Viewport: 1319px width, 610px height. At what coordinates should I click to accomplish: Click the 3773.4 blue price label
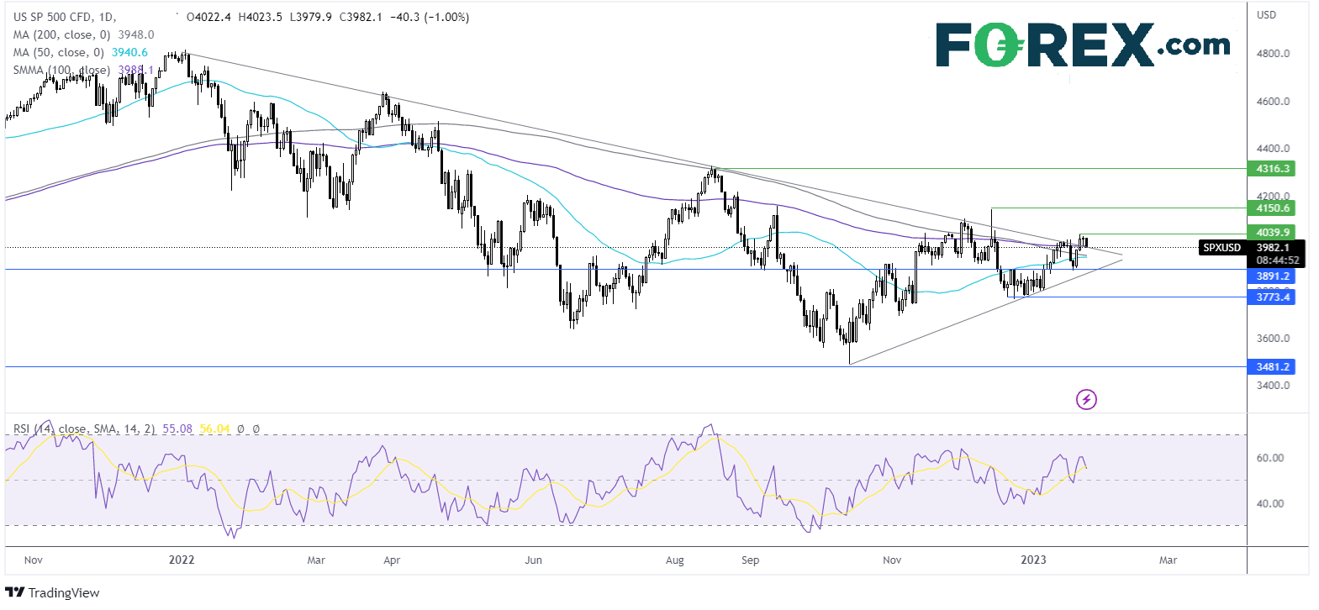click(1273, 297)
